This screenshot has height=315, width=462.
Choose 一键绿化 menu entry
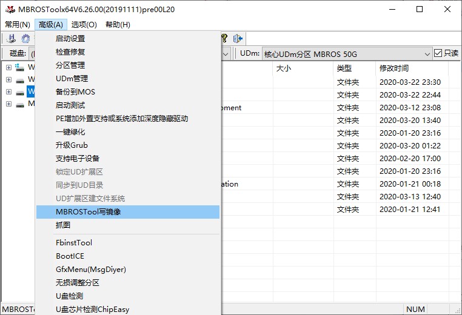(128, 132)
